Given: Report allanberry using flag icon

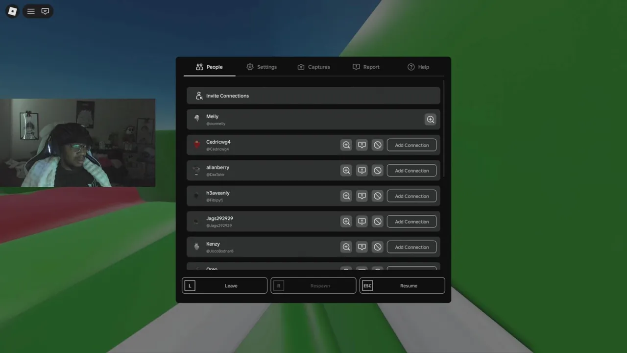Looking at the screenshot, I should coord(362,171).
